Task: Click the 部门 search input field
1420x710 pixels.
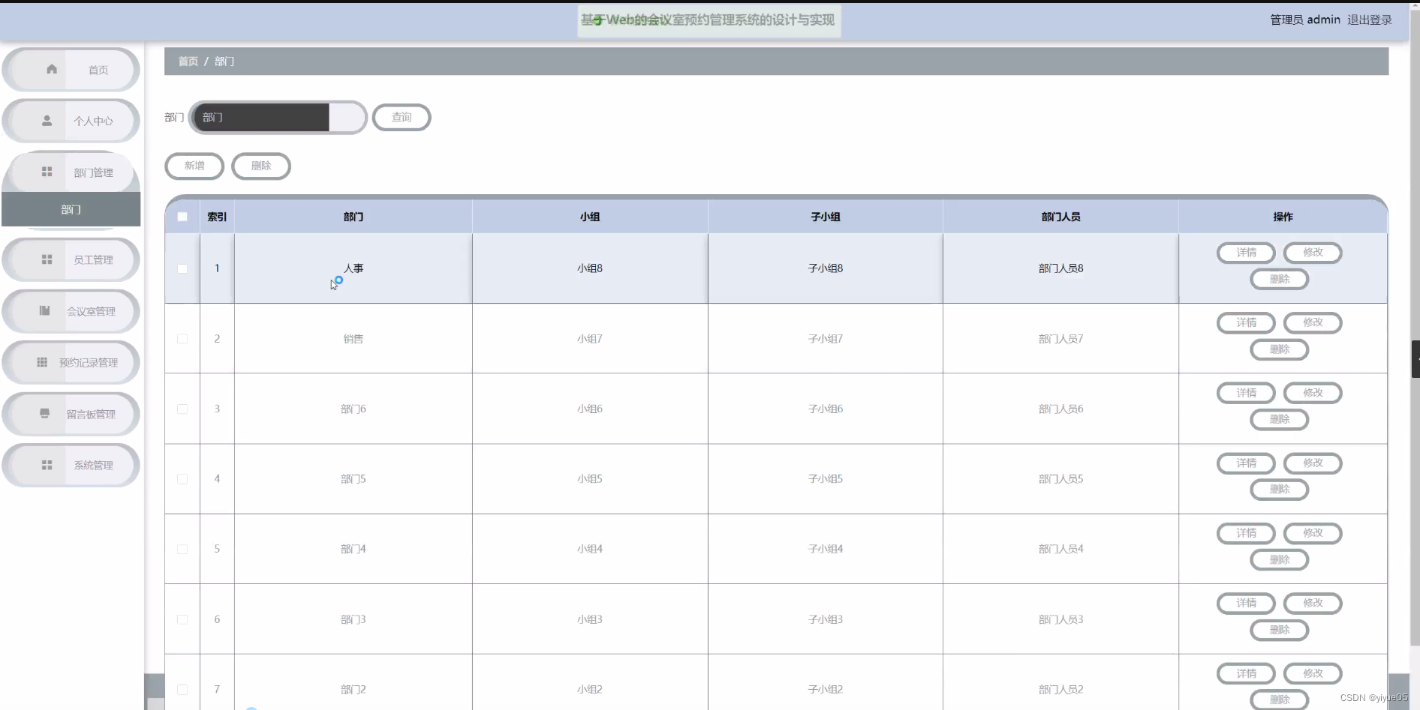Action: tap(264, 118)
